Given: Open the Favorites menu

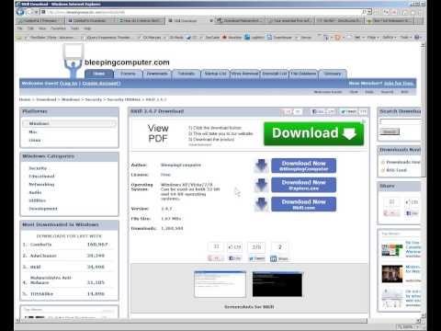Looking at the screenshot, I should point(58,29).
